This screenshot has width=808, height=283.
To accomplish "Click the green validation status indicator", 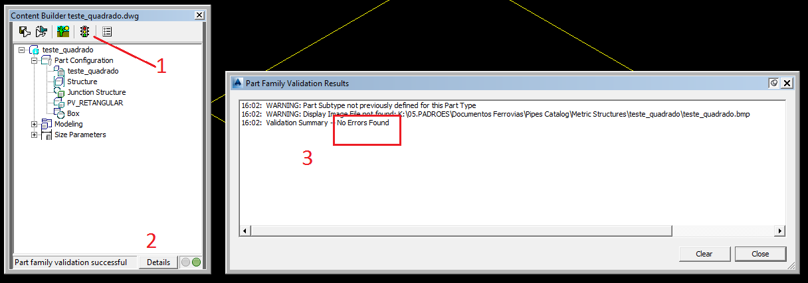I will pos(196,262).
